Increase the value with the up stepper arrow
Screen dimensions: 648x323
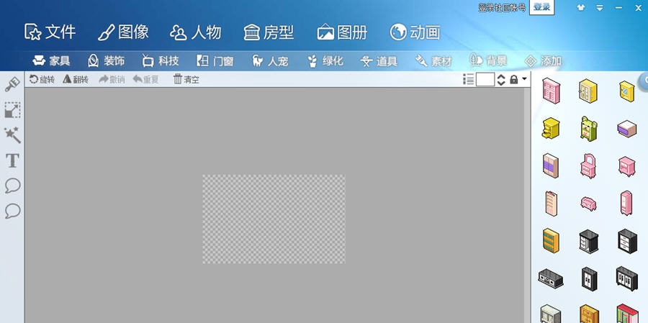(x=501, y=76)
